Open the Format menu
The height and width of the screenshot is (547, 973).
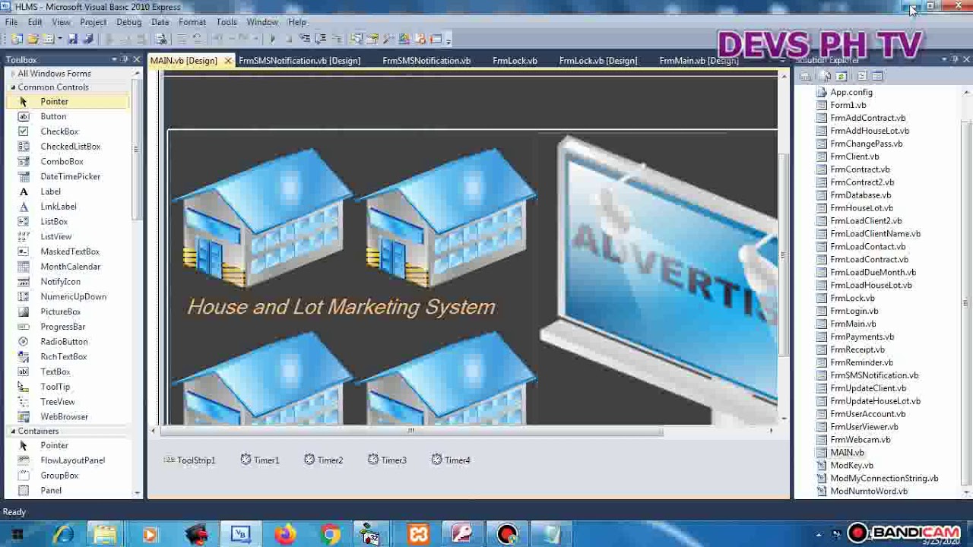(192, 22)
